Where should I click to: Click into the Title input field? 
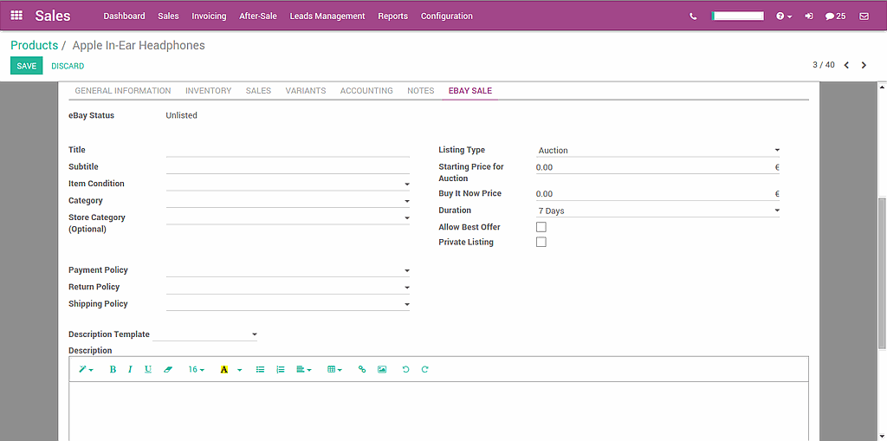tap(288, 150)
